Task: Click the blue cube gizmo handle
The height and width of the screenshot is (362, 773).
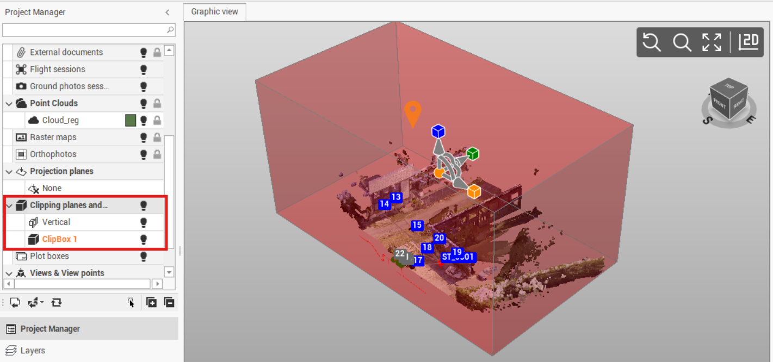Action: pyautogui.click(x=438, y=132)
